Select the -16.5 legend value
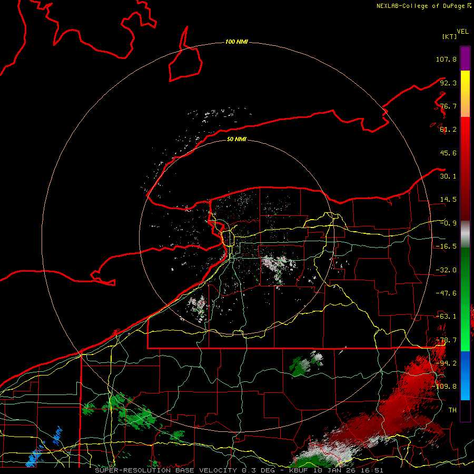474x474 pixels. click(446, 246)
